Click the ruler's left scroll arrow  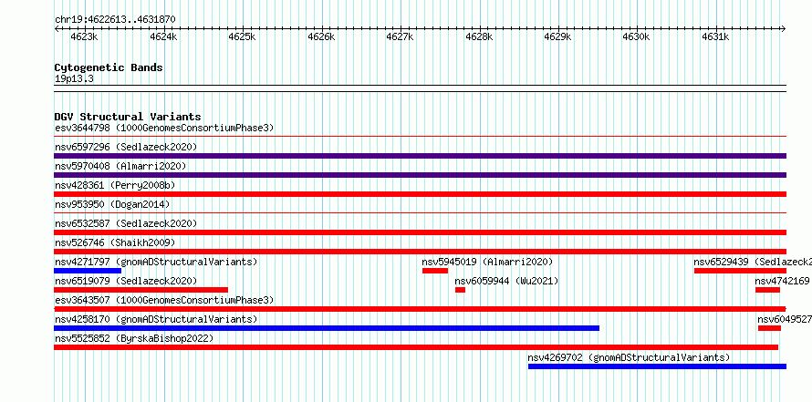click(x=57, y=28)
